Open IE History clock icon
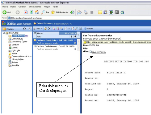The width and height of the screenshot is (151, 115). (72, 12)
